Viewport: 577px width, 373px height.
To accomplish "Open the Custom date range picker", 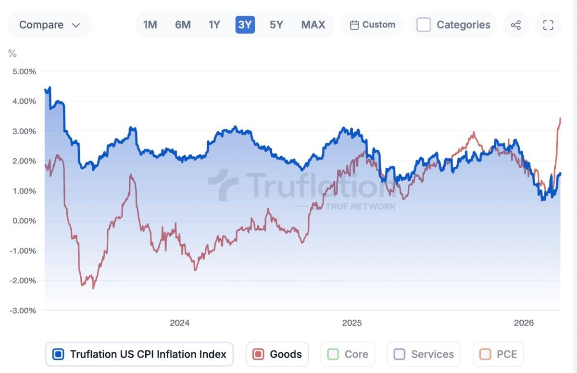I will (373, 25).
